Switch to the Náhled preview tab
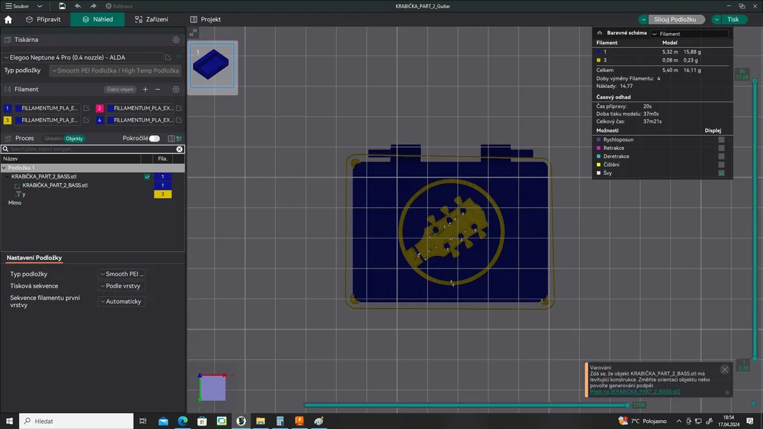 click(98, 19)
